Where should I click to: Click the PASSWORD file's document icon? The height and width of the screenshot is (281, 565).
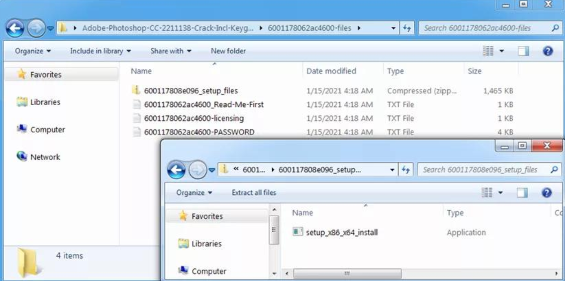pyautogui.click(x=136, y=132)
